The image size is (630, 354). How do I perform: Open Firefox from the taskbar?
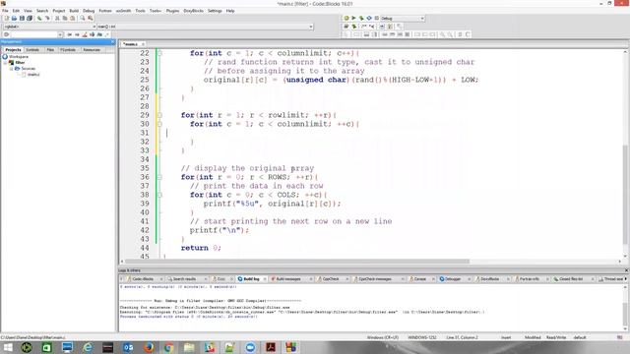click(x=149, y=347)
